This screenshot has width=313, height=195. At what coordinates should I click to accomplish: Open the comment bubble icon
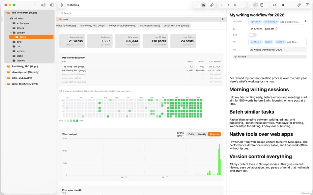(307, 5)
